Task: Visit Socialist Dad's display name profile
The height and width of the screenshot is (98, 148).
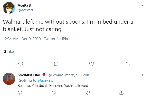Action: tap(29, 75)
